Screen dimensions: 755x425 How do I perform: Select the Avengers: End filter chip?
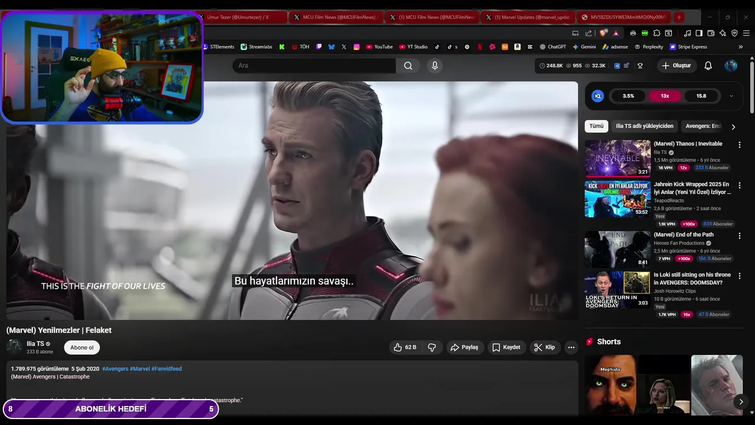[703, 126]
